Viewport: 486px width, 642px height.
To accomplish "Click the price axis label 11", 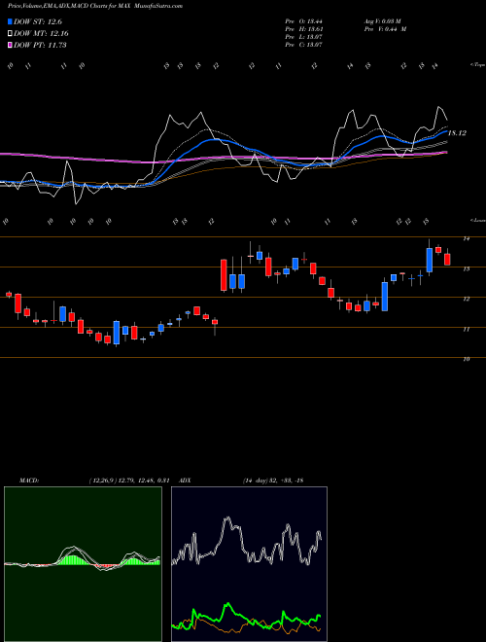I will (x=466, y=329).
